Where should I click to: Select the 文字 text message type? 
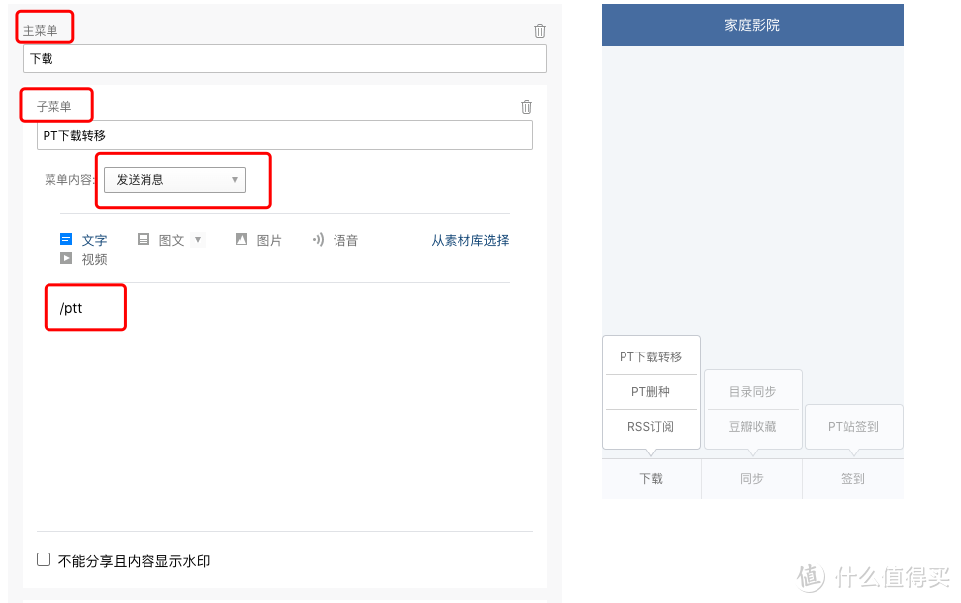click(x=84, y=240)
